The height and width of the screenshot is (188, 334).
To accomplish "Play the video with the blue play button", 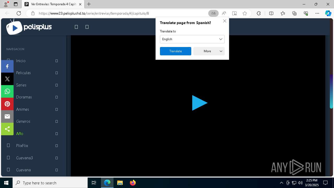I will pyautogui.click(x=200, y=103).
